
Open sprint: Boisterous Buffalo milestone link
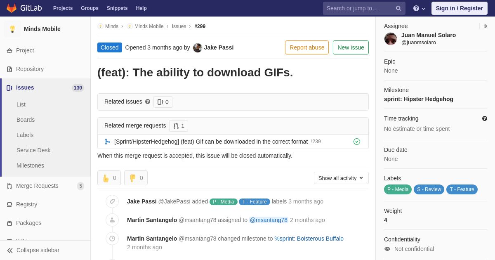pos(309,239)
